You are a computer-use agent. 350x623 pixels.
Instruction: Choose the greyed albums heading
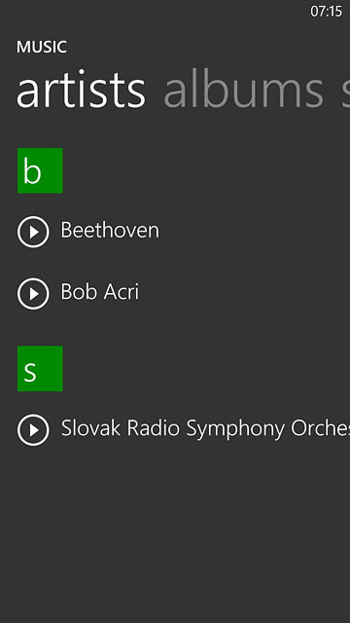click(244, 89)
